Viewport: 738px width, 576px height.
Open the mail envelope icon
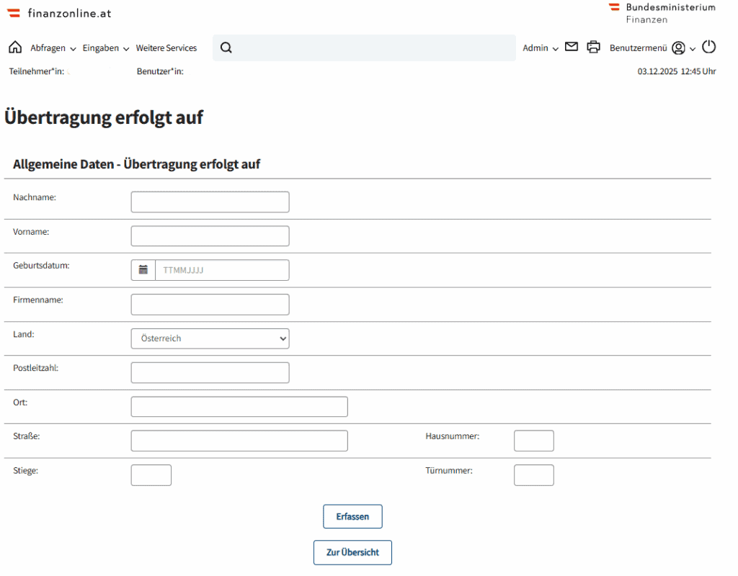coord(572,48)
